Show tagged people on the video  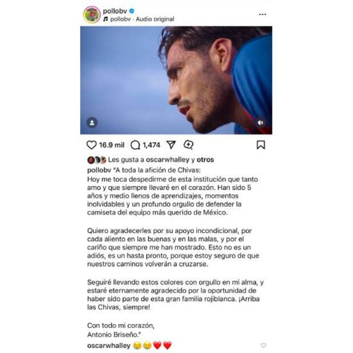coord(92,122)
